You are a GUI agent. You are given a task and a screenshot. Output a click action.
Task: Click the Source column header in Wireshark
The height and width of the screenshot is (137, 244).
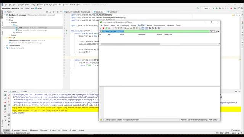(x=122, y=35)
